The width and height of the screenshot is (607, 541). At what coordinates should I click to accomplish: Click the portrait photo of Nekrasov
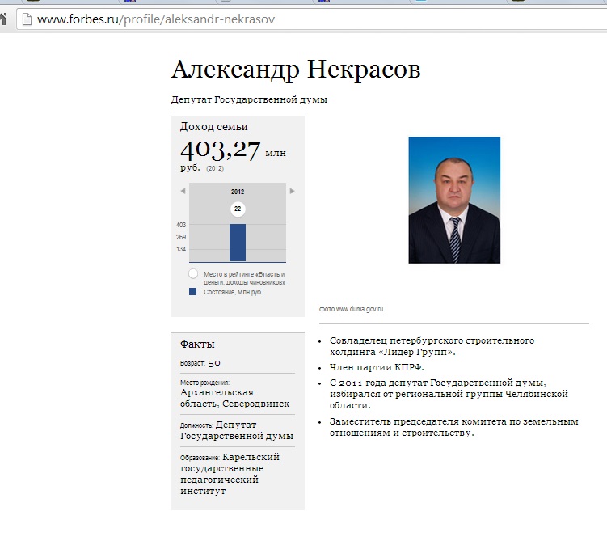click(454, 200)
